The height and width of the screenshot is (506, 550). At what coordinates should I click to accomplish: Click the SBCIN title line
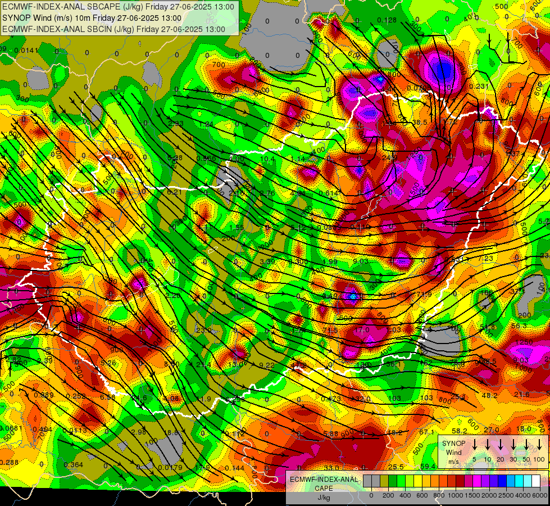[113, 29]
